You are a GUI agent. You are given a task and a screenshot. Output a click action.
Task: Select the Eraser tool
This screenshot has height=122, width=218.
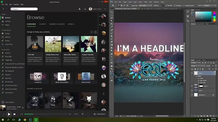112,42
